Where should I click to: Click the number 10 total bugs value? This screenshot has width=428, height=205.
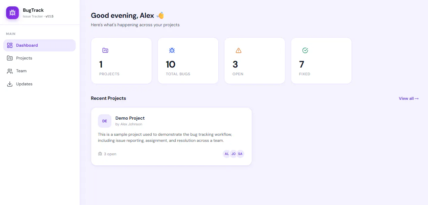coord(171,64)
